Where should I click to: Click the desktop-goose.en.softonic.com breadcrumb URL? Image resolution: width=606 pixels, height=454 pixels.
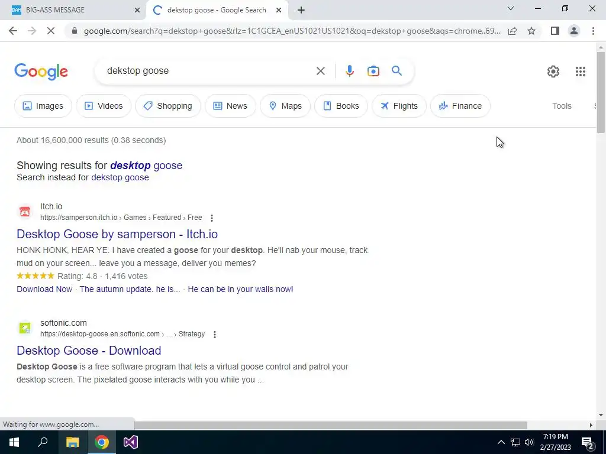click(123, 334)
